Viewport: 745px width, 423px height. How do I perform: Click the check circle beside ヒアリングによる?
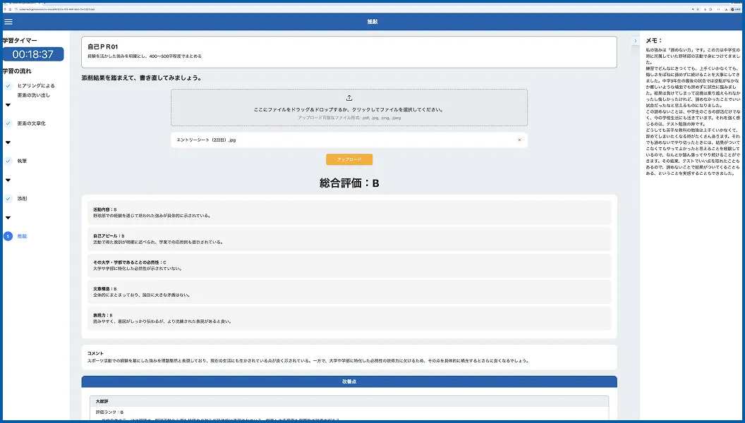tap(8, 86)
